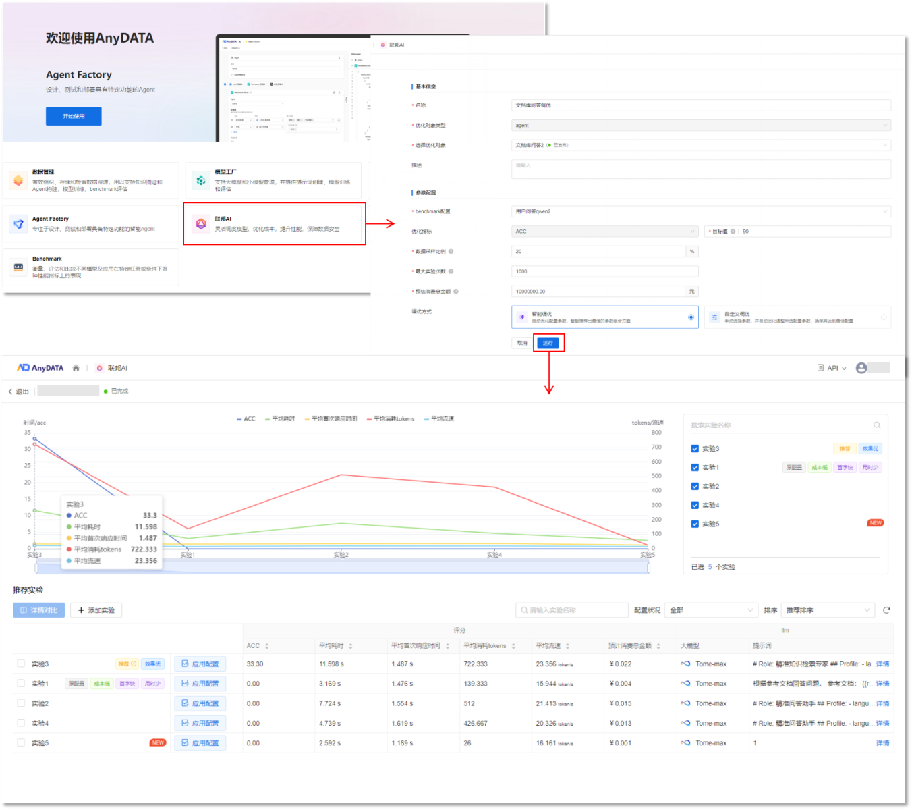
Task: Click help icon next to 数据采样比例
Action: click(451, 252)
